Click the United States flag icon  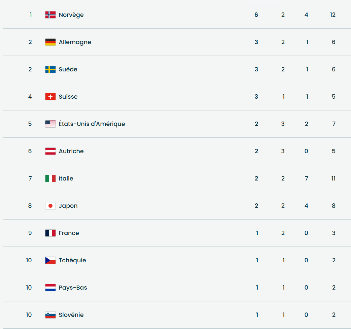[x=50, y=124]
